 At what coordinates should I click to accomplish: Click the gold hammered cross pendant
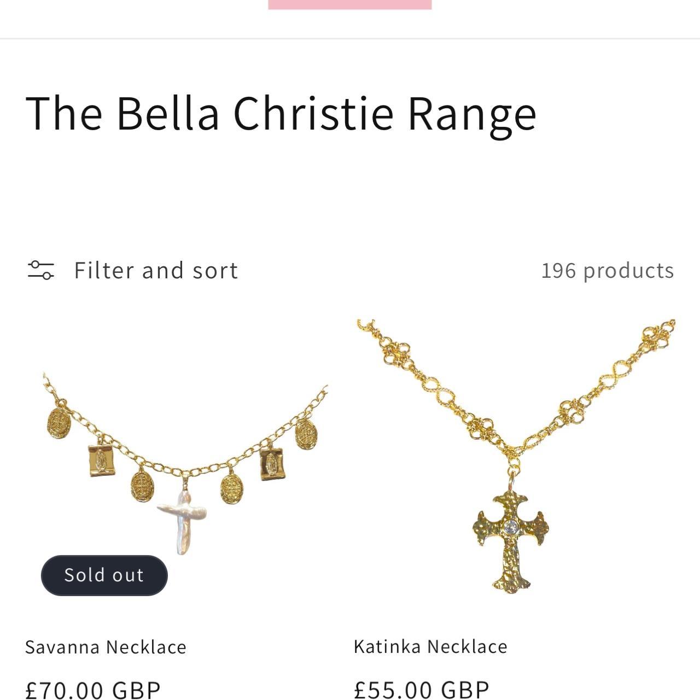pyautogui.click(x=511, y=541)
